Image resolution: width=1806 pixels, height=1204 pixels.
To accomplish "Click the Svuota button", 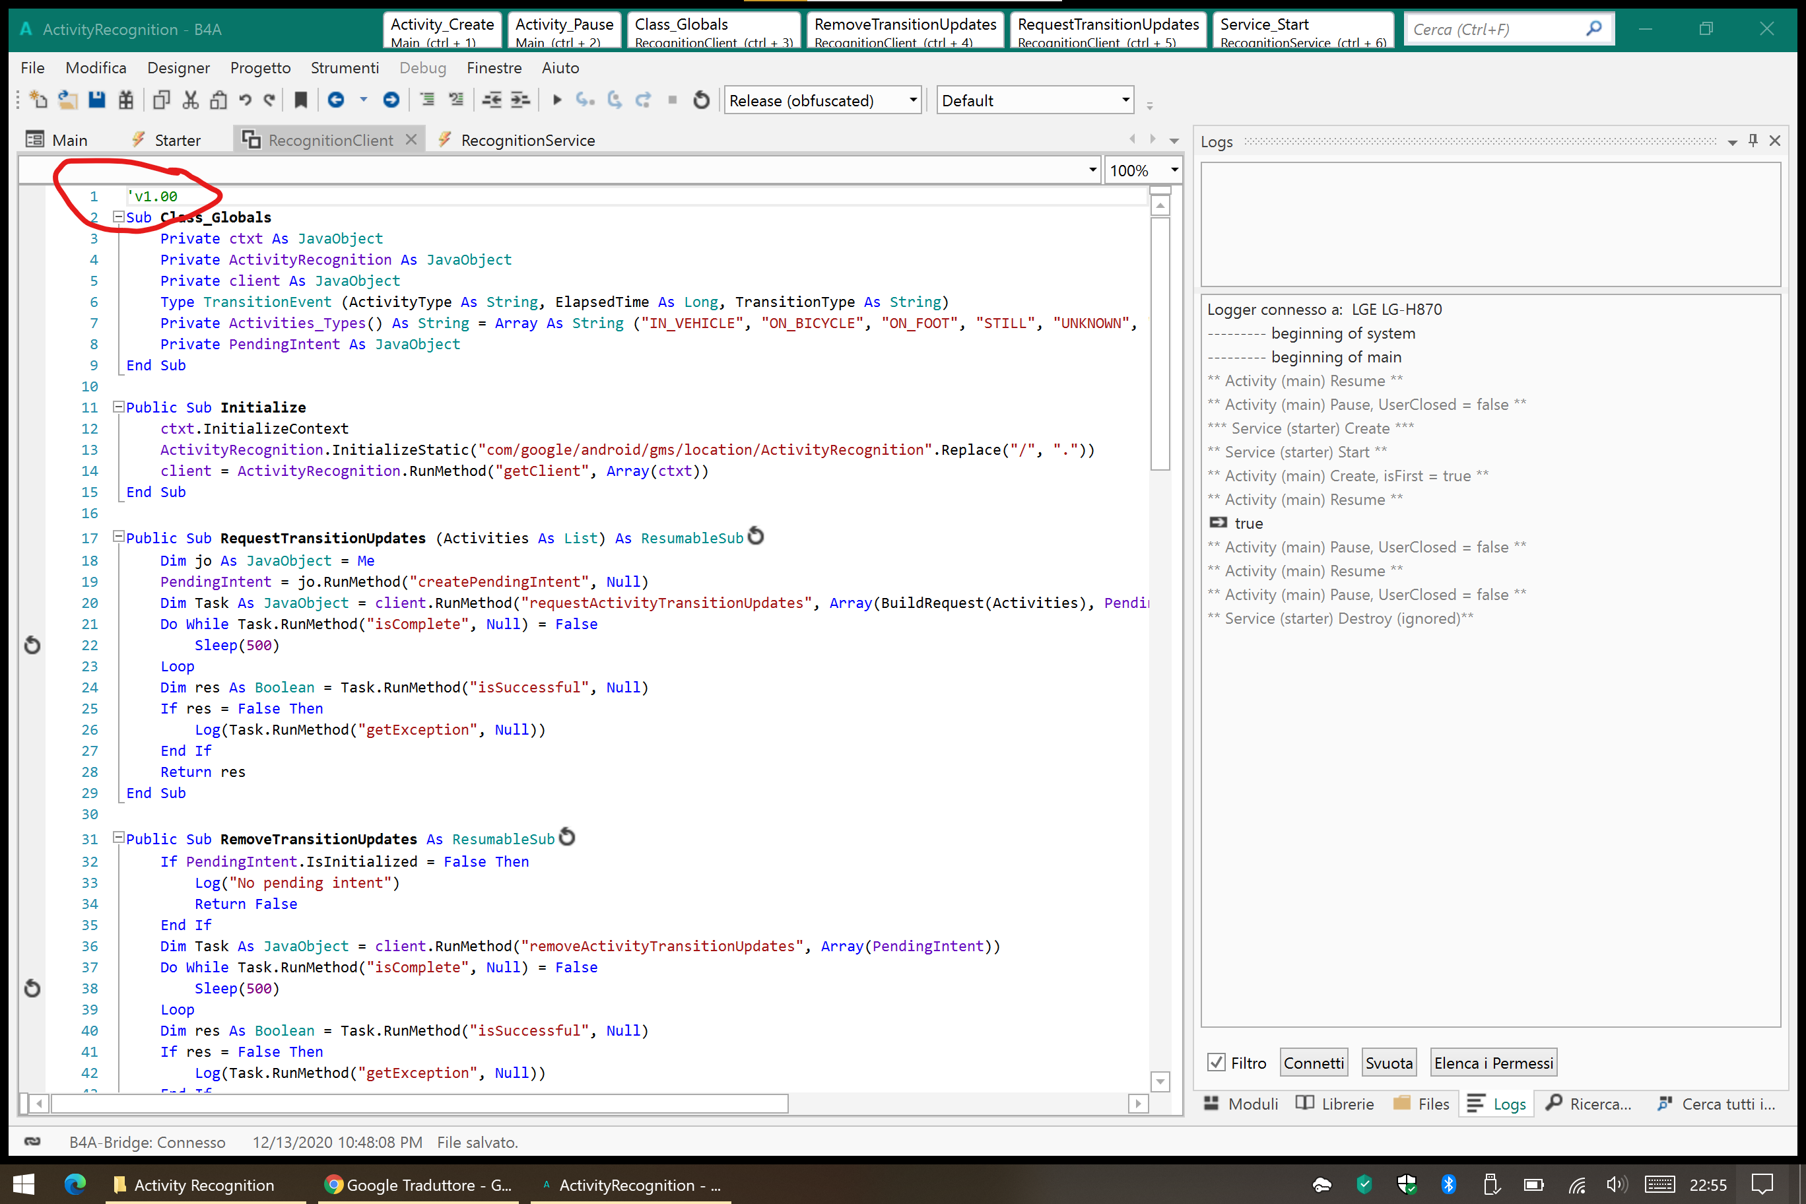I will point(1388,1063).
